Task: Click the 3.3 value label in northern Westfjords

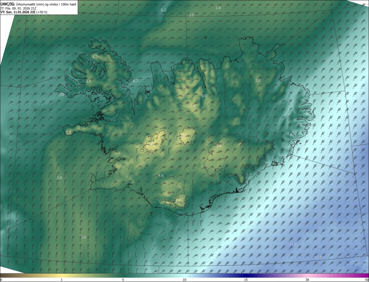Action: click(x=95, y=57)
